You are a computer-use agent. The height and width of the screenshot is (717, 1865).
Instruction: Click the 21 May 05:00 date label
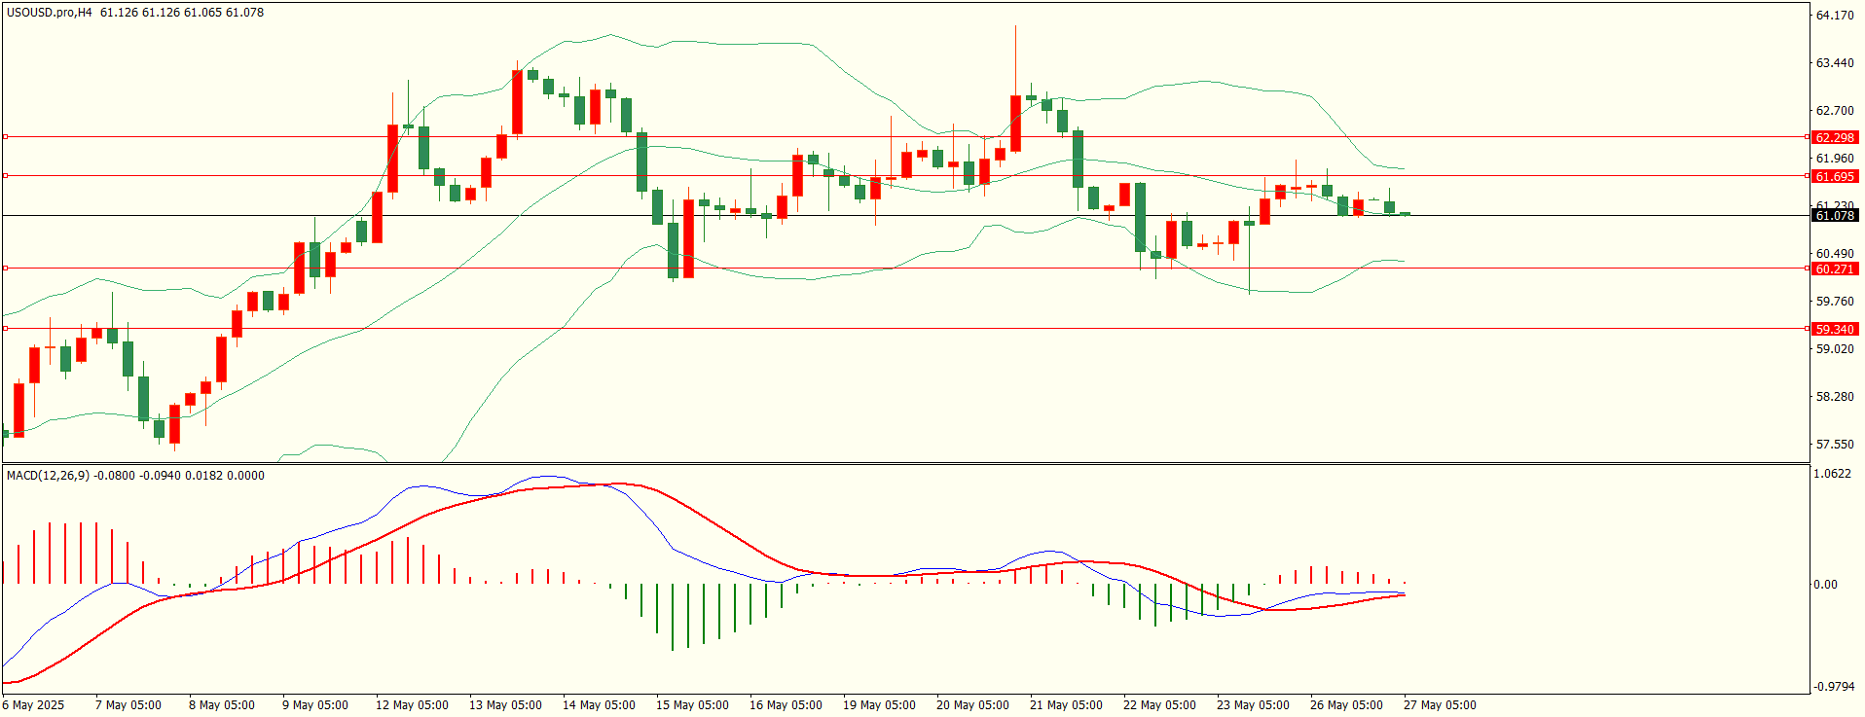pyautogui.click(x=1066, y=705)
